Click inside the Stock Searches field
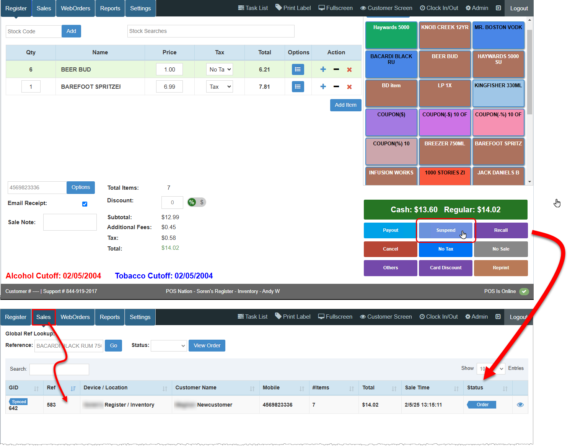Screen dimensions: 575x446 coord(210,31)
